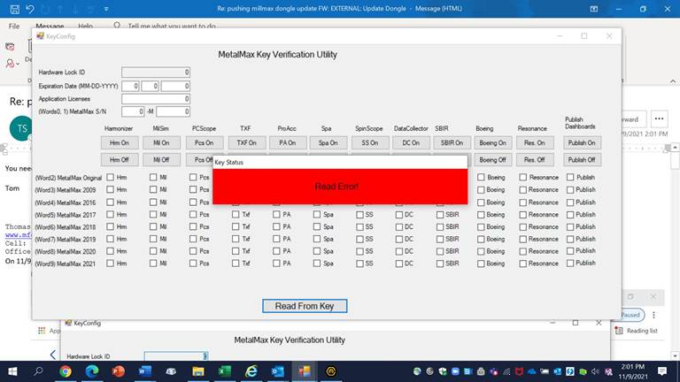Click the Apps grid icon in the browser bookmarks
This screenshot has height=382, width=680.
click(42, 331)
